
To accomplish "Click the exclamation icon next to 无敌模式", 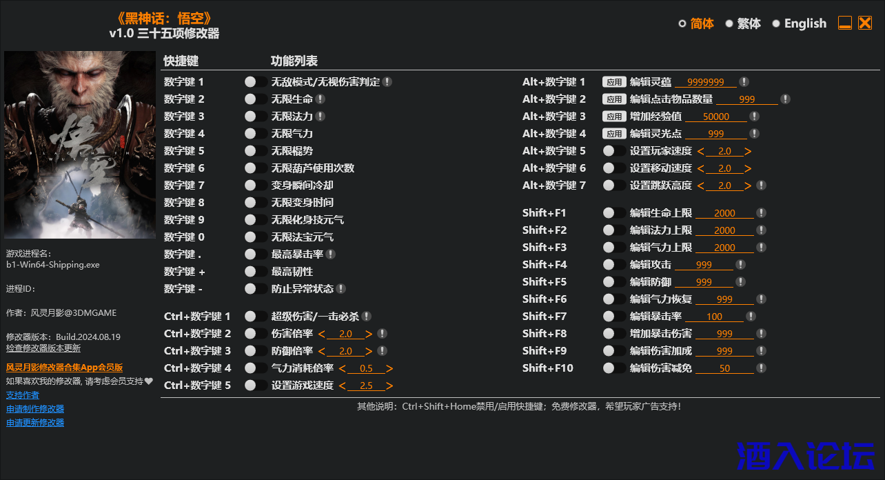I will tap(387, 81).
